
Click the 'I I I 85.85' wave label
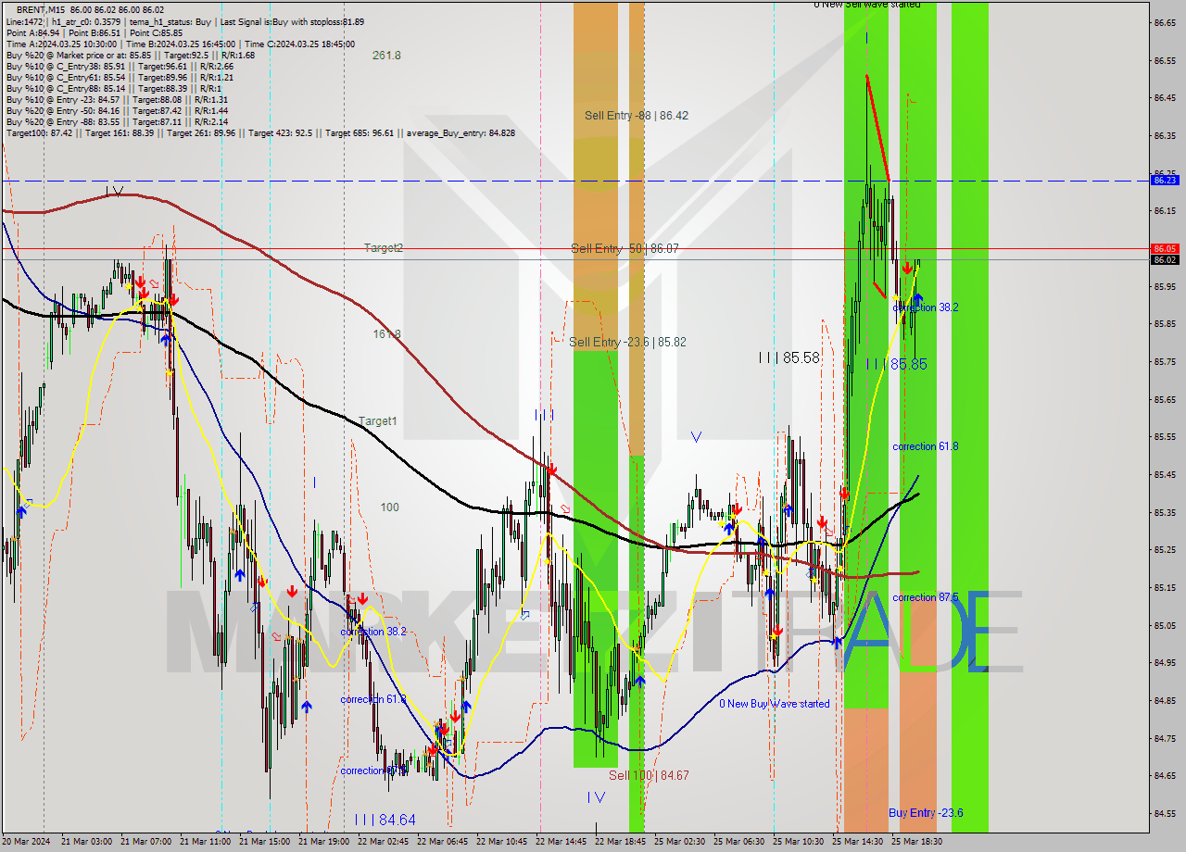pos(896,365)
